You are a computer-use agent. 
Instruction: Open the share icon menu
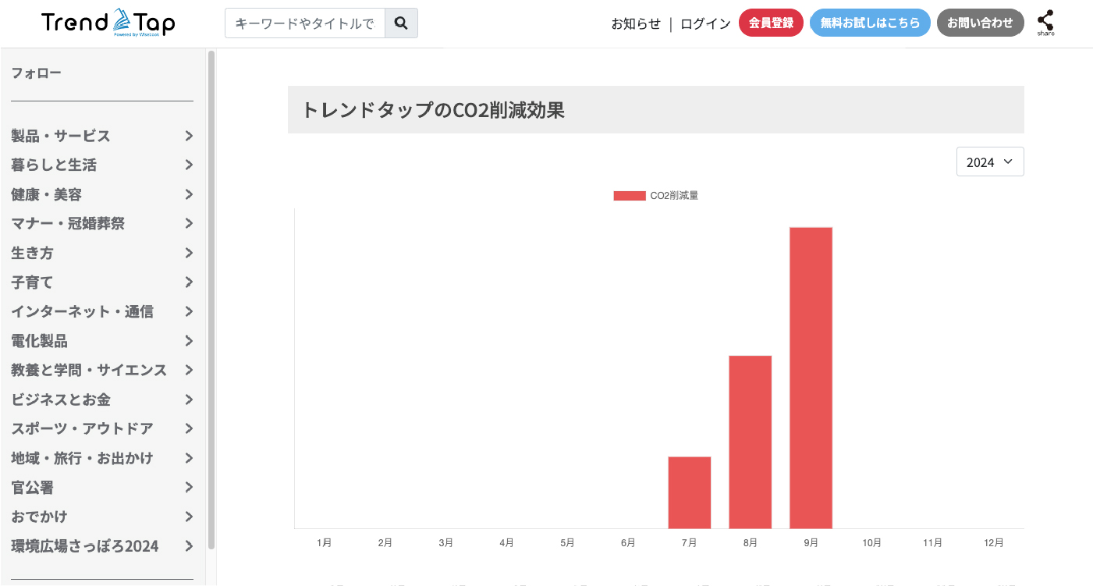pyautogui.click(x=1045, y=22)
